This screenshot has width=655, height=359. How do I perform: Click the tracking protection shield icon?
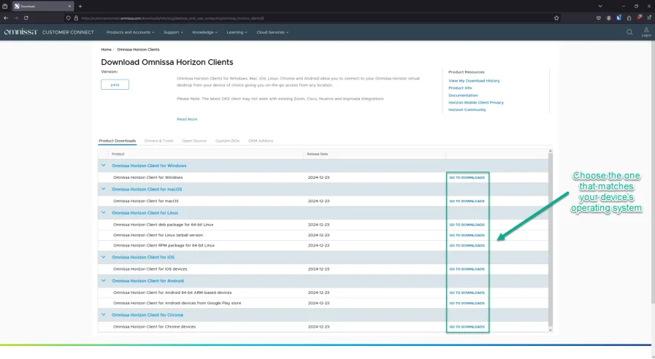coord(68,18)
